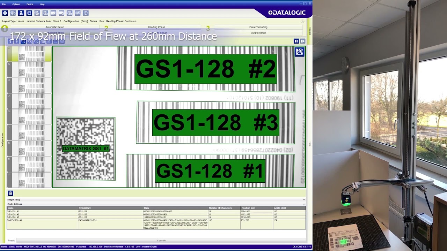The image size is (447, 251).
Task: Click the round target icon ending main toolbar
Action: coord(86,13)
